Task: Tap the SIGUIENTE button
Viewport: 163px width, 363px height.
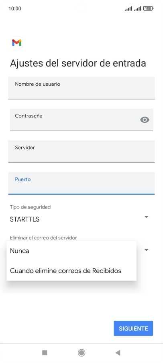Action: 133,328
